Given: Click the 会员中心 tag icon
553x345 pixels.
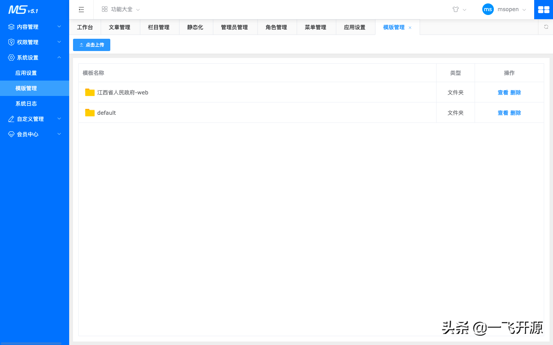Looking at the screenshot, I should (x=11, y=134).
